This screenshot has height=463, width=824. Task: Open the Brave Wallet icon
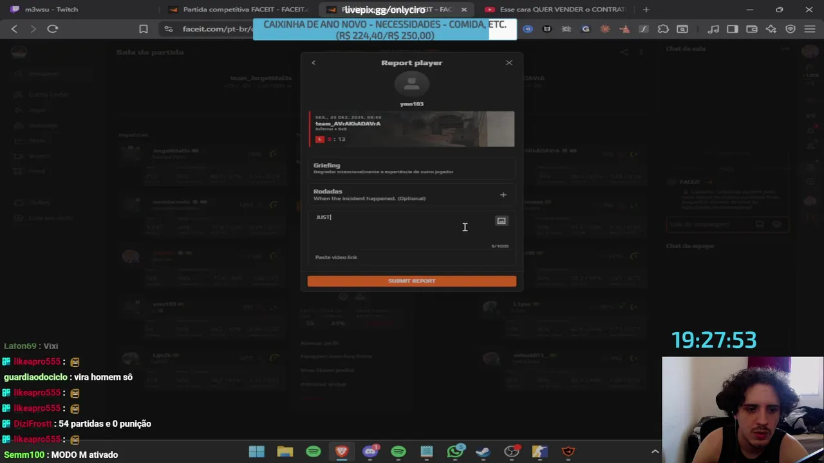pos(752,29)
